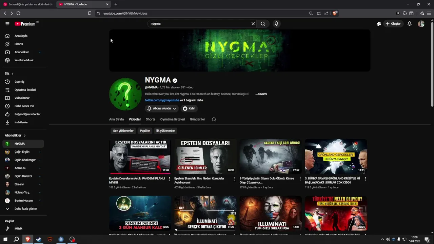The width and height of the screenshot is (434, 244).
Task: Search within channel using magnifier icon
Action: click(x=214, y=119)
